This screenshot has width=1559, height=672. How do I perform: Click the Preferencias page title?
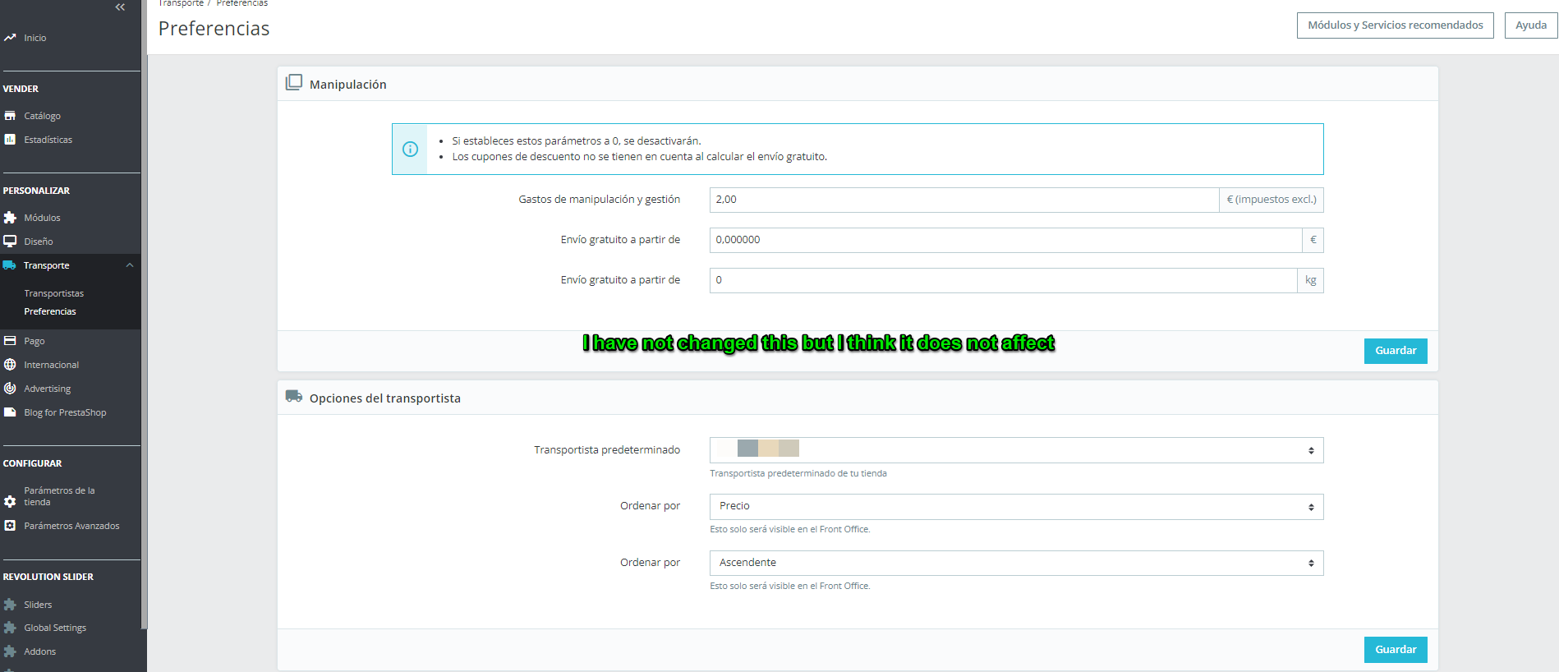coord(214,29)
